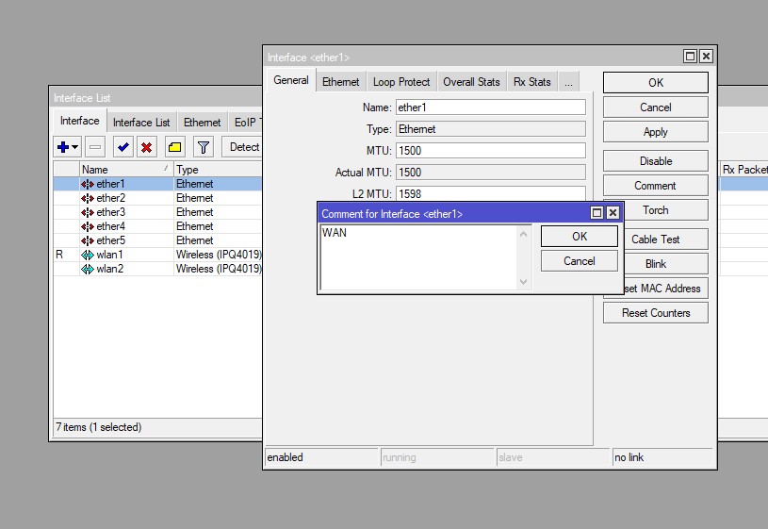Screen dimensions: 768x529
Task: Click the Apply button
Action: coord(655,132)
